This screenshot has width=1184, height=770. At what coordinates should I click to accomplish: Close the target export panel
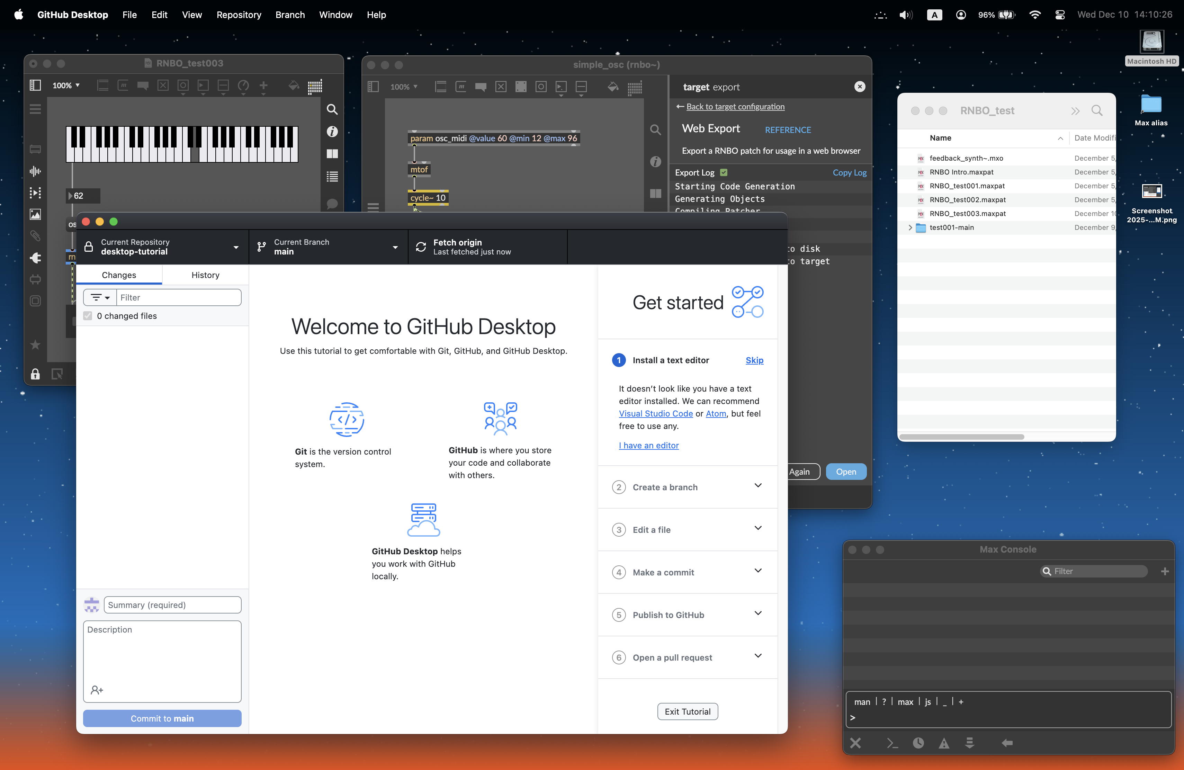pyautogui.click(x=859, y=87)
